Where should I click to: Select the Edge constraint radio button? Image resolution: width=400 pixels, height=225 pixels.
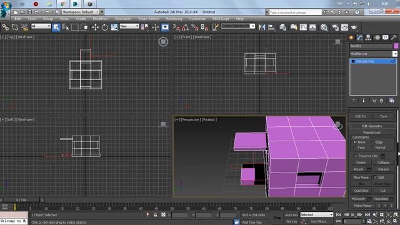(372, 142)
